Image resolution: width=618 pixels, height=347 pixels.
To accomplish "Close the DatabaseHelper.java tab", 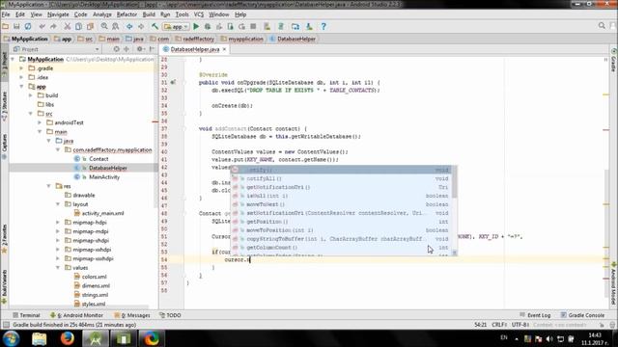I will [225, 49].
